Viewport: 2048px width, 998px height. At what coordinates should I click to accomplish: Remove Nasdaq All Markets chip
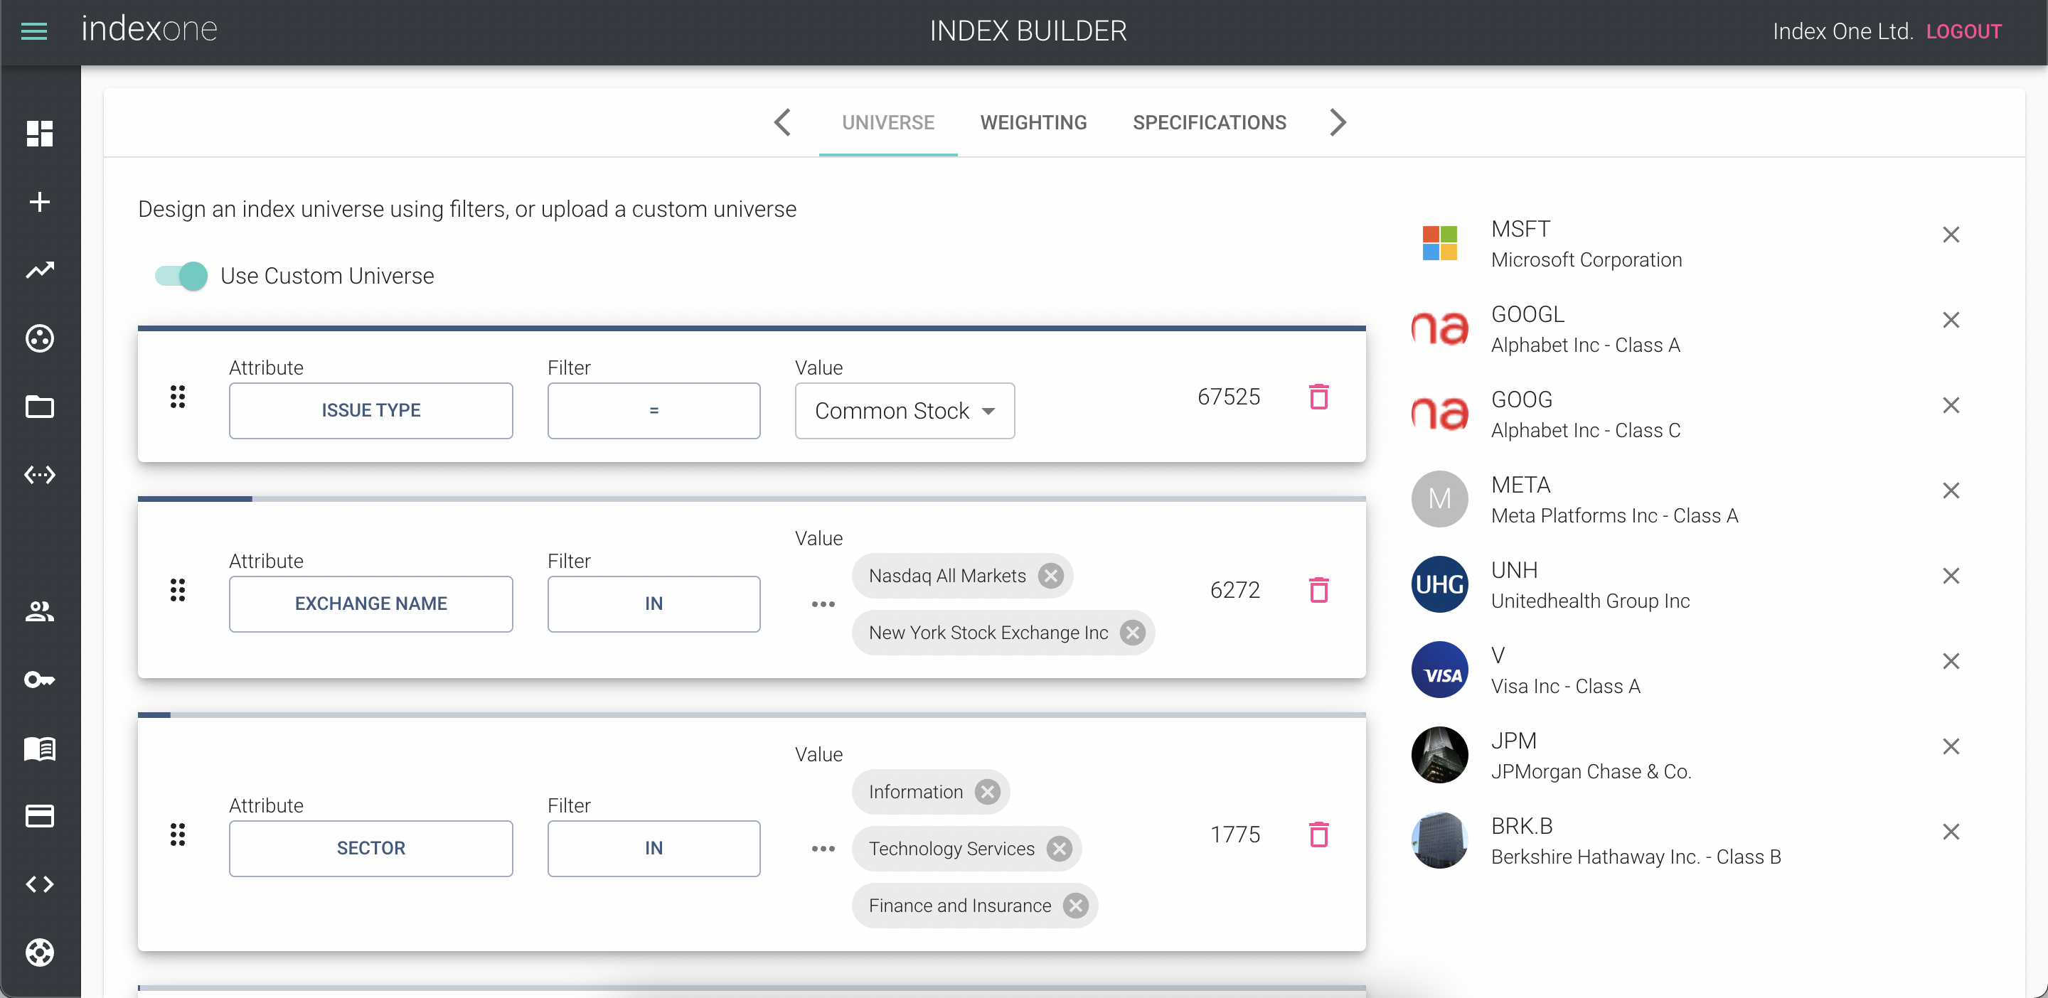(x=1051, y=575)
